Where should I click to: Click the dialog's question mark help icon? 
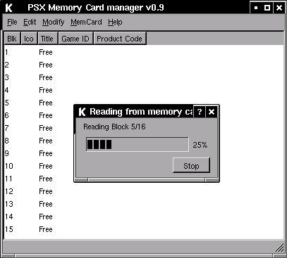pyautogui.click(x=200, y=112)
